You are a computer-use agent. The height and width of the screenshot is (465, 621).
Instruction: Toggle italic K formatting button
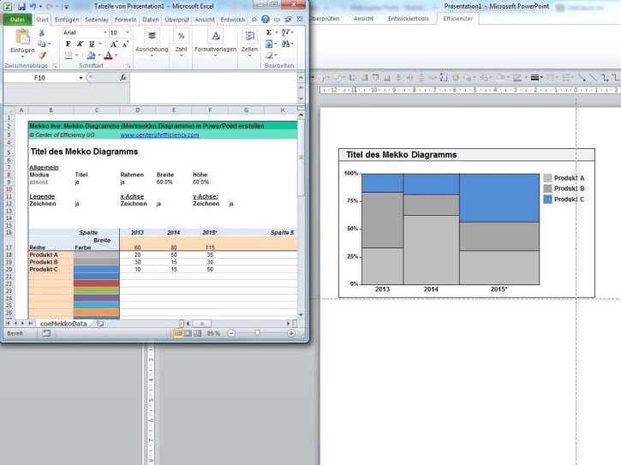(80, 44)
